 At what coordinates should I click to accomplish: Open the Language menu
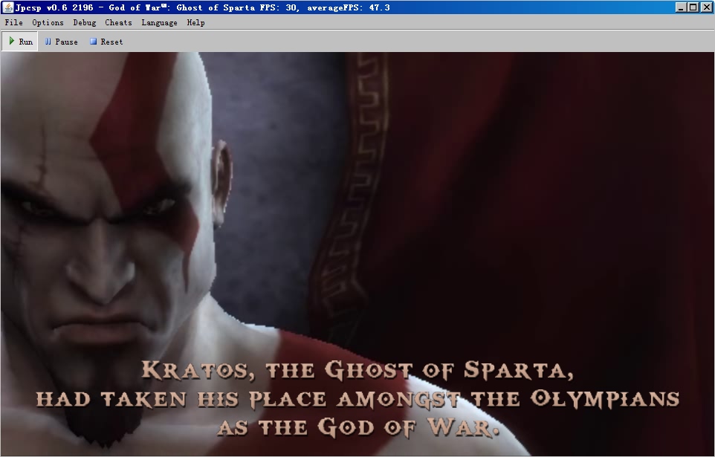(159, 22)
